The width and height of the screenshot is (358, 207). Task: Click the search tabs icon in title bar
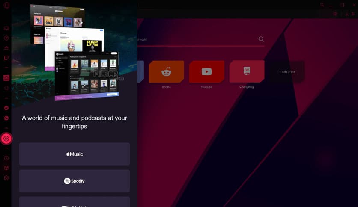click(322, 5)
